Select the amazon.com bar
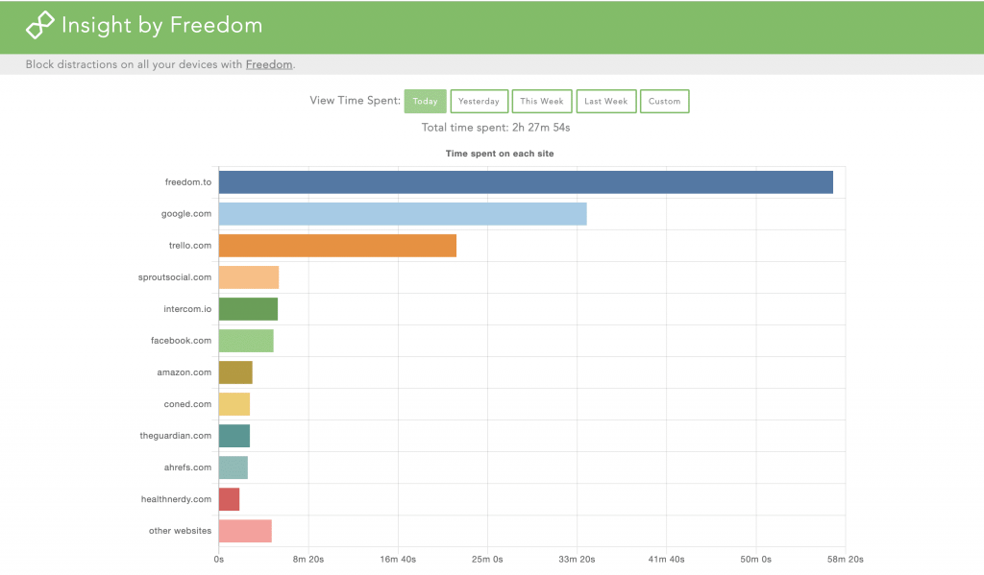Screen dimensions: 984x575 [x=235, y=371]
